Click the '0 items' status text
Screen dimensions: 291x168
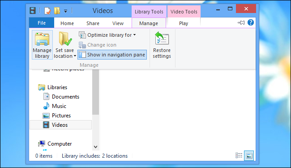click(x=44, y=156)
